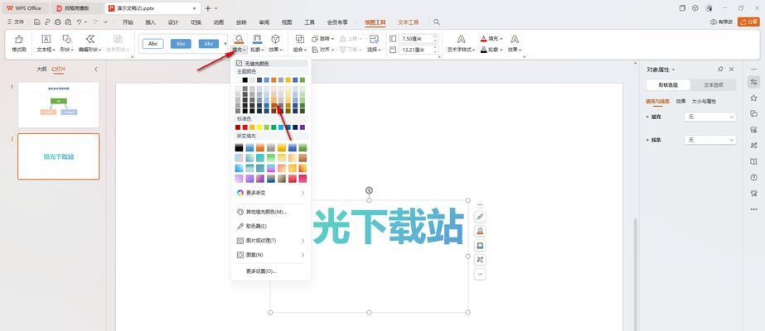This screenshot has width=765, height=331.
Task: Switch to the 大小与属性 properties tab
Action: coord(704,101)
